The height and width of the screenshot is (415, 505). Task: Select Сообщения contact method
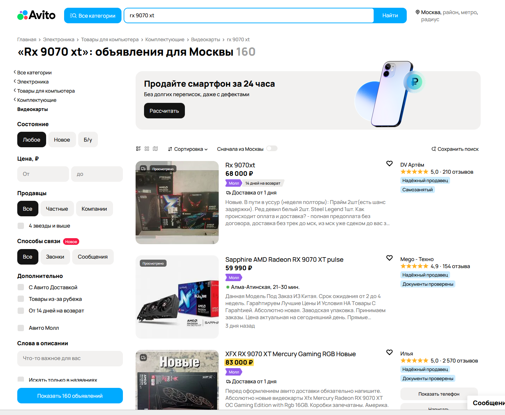[93, 257]
